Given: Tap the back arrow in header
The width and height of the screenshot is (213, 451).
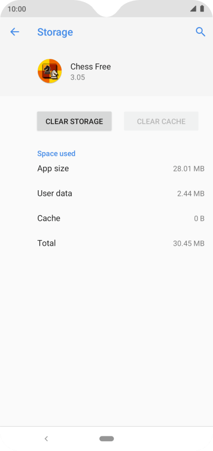Looking at the screenshot, I should click(15, 32).
